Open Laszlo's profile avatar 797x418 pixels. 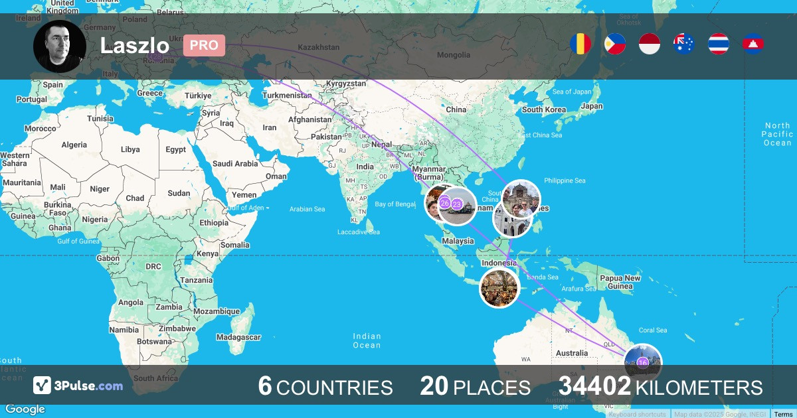[x=60, y=46]
